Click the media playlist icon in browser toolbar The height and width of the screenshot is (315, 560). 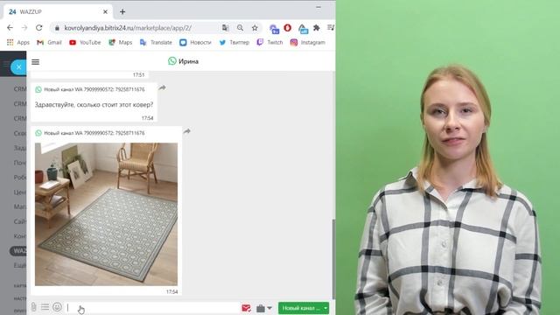point(331,28)
